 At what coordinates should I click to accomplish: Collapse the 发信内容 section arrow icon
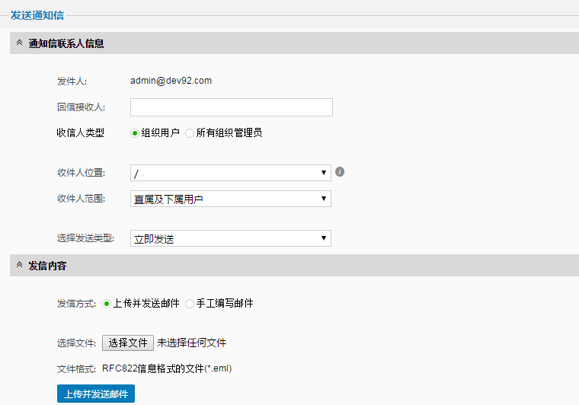click(19, 266)
